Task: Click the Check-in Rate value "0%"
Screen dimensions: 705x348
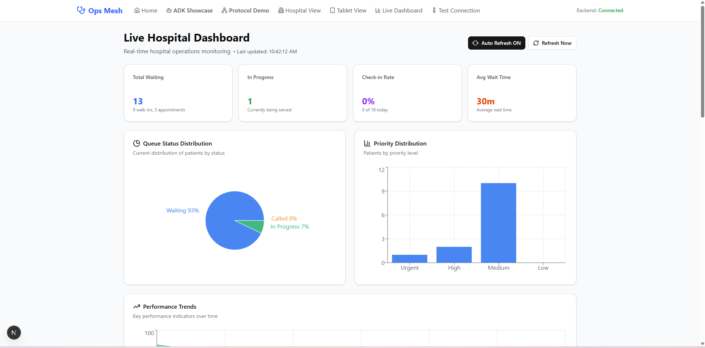Action: point(368,101)
